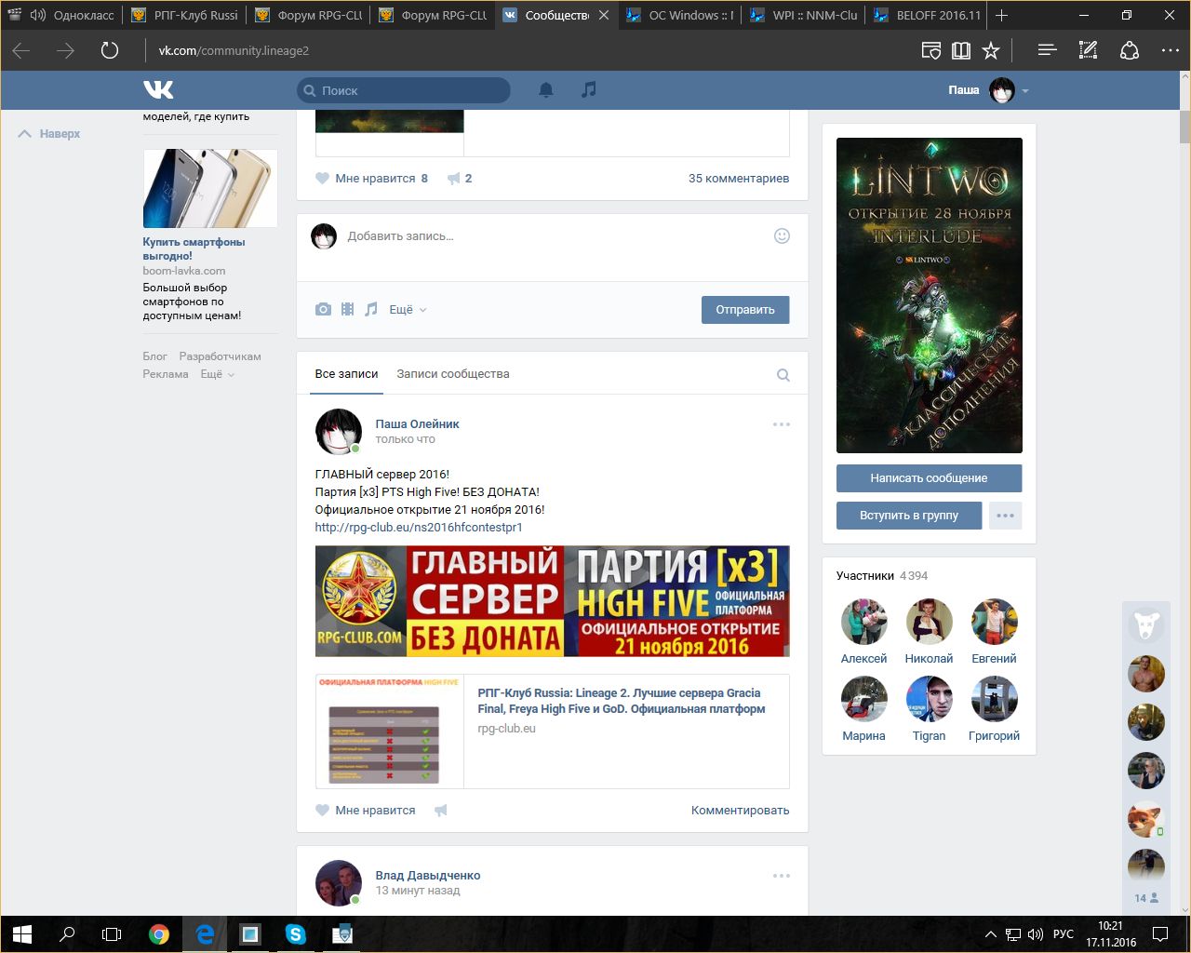1191x953 pixels.
Task: Refresh the page in Edge
Action: coord(110,50)
